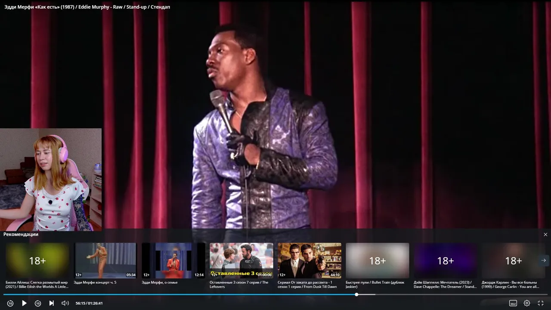Click title Эдди Мерфи, о семье

point(160,282)
